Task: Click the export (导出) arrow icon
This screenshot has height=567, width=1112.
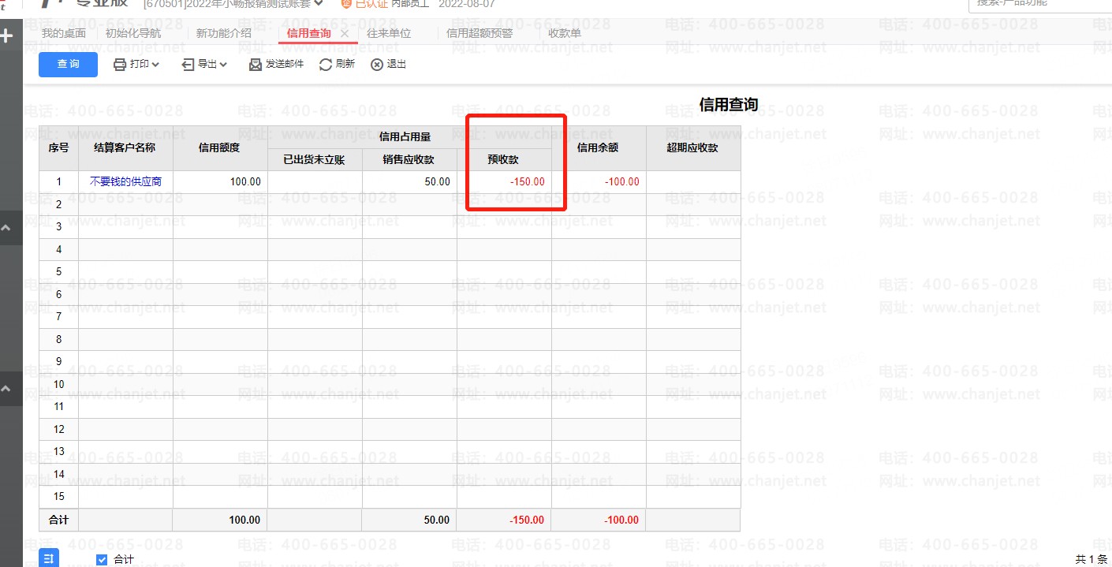Action: tap(188, 65)
